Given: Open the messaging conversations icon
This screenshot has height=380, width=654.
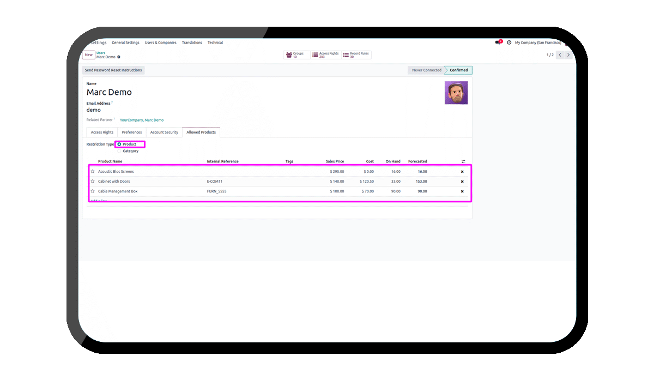Looking at the screenshot, I should (x=498, y=43).
